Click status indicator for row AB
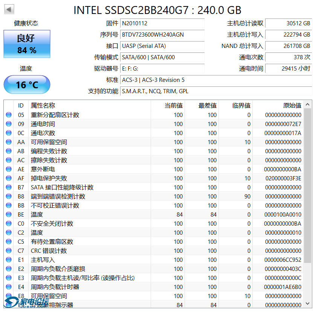Image resolution: width=313 pixels, height=312 pixels. (x=9, y=151)
